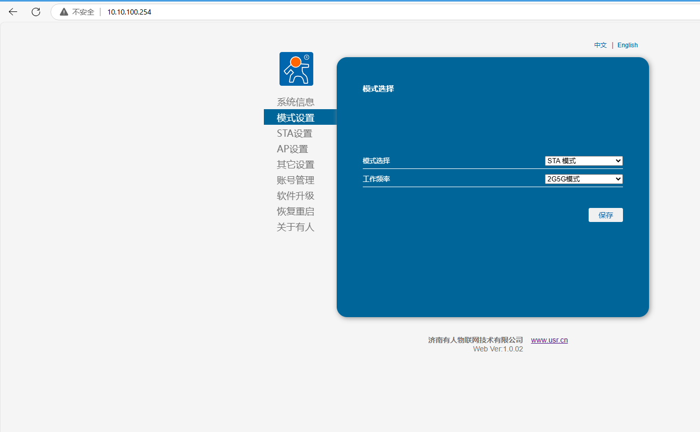Click the address bar URL 10.10.100.254
The image size is (700, 432).
tap(129, 12)
